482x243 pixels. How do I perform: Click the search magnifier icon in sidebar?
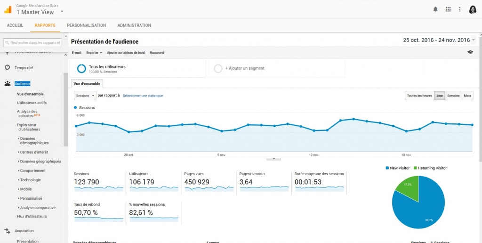(7, 43)
